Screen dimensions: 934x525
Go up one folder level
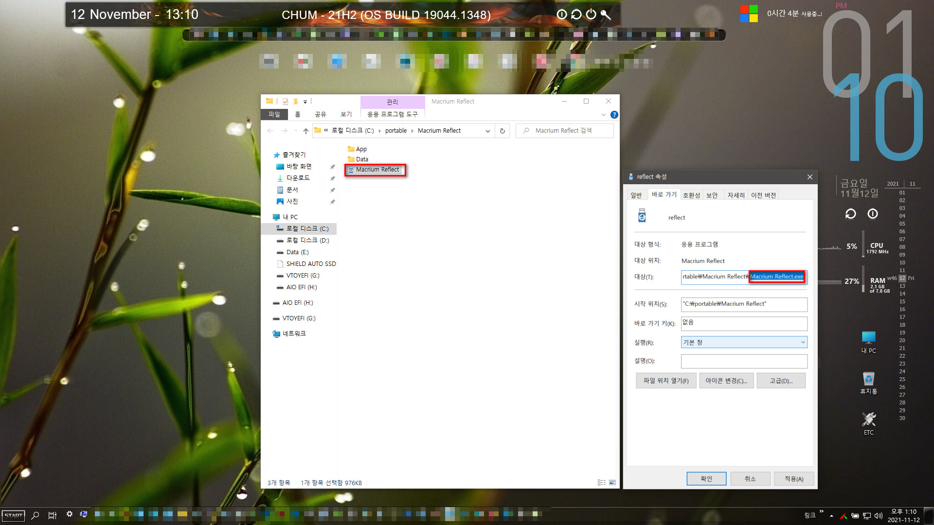click(305, 131)
